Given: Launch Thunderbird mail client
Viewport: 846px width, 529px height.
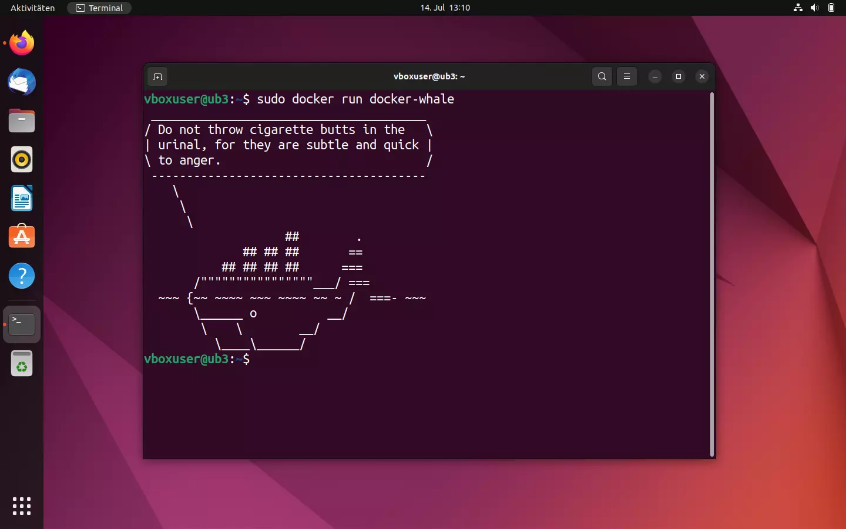Looking at the screenshot, I should (21, 82).
